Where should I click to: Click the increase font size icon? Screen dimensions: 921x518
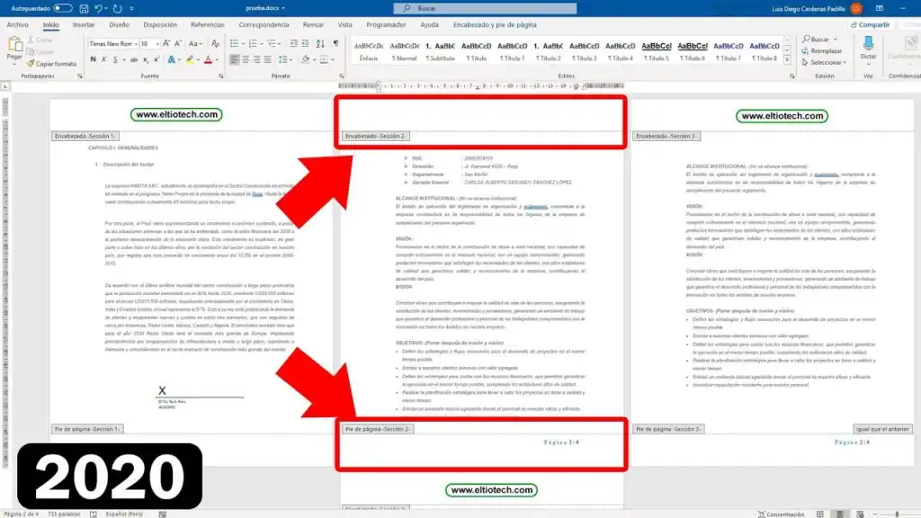tap(166, 43)
